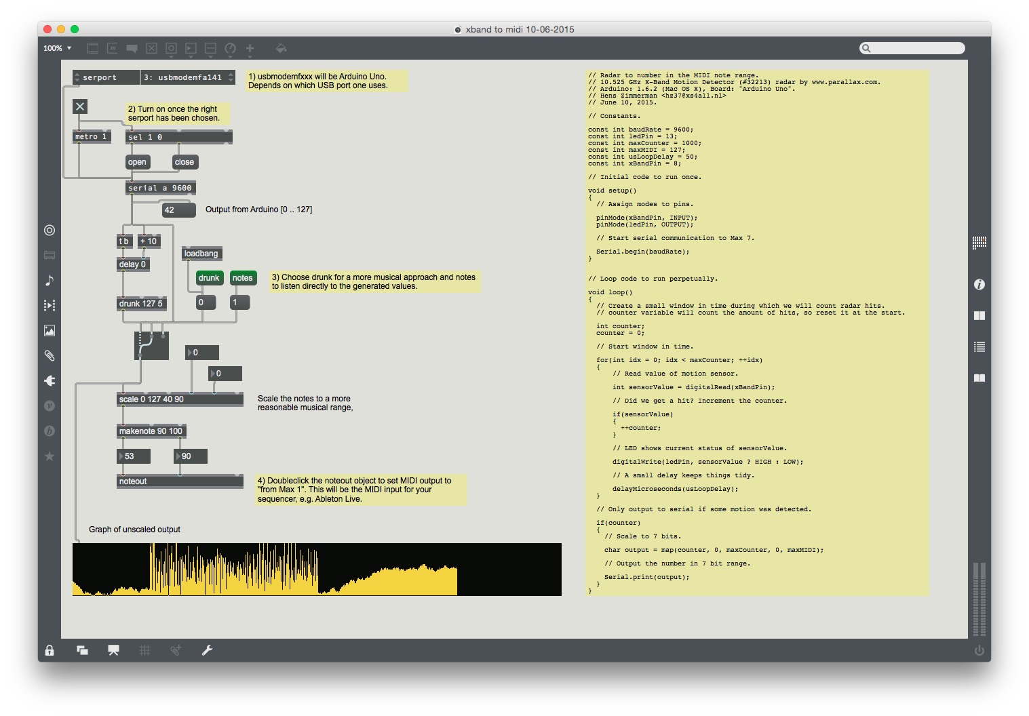Open the packages plug icon in the left sidebar
The image size is (1029, 716).
tap(49, 380)
